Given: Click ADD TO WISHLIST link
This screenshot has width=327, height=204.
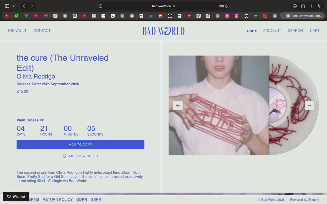Looking at the screenshot, I should tap(81, 156).
